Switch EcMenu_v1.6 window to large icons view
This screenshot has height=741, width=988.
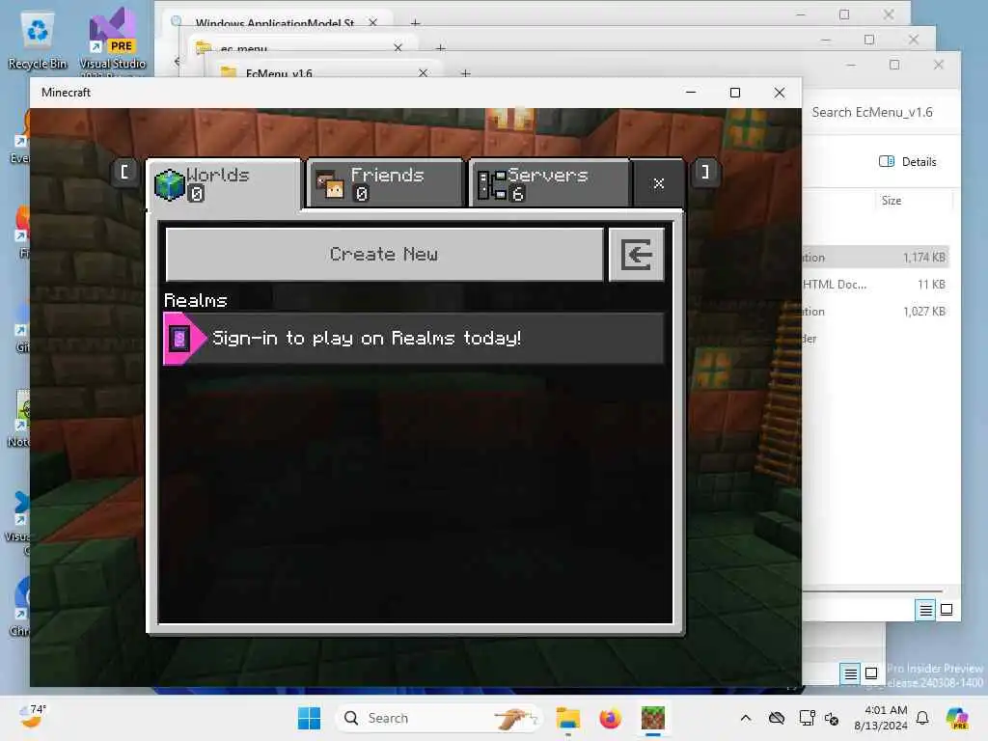point(947,610)
